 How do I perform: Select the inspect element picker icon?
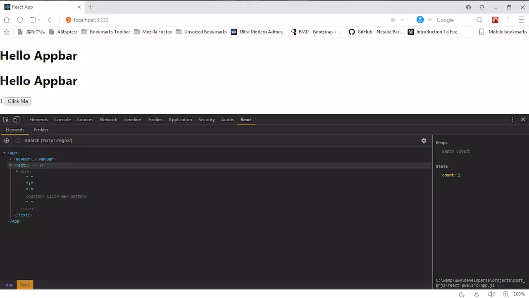coord(6,119)
